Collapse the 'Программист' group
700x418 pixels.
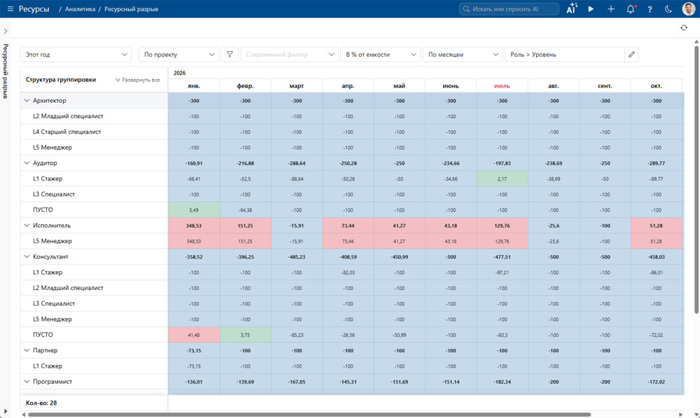pyautogui.click(x=27, y=382)
